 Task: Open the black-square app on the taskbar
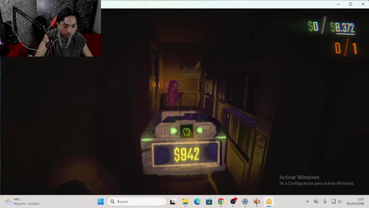click(173, 202)
